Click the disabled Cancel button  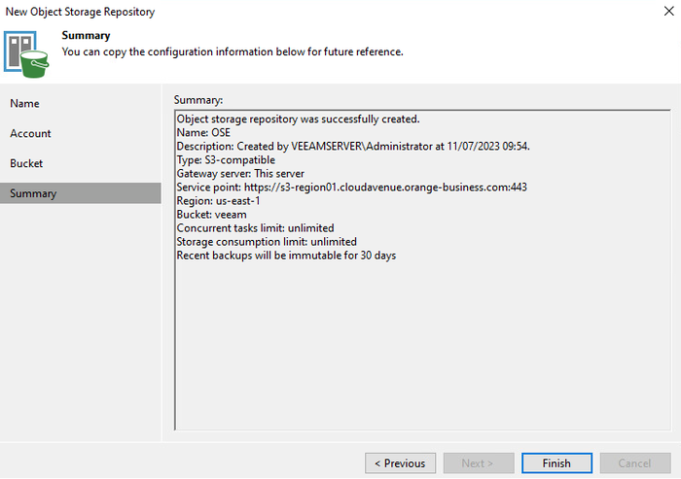[x=635, y=462]
